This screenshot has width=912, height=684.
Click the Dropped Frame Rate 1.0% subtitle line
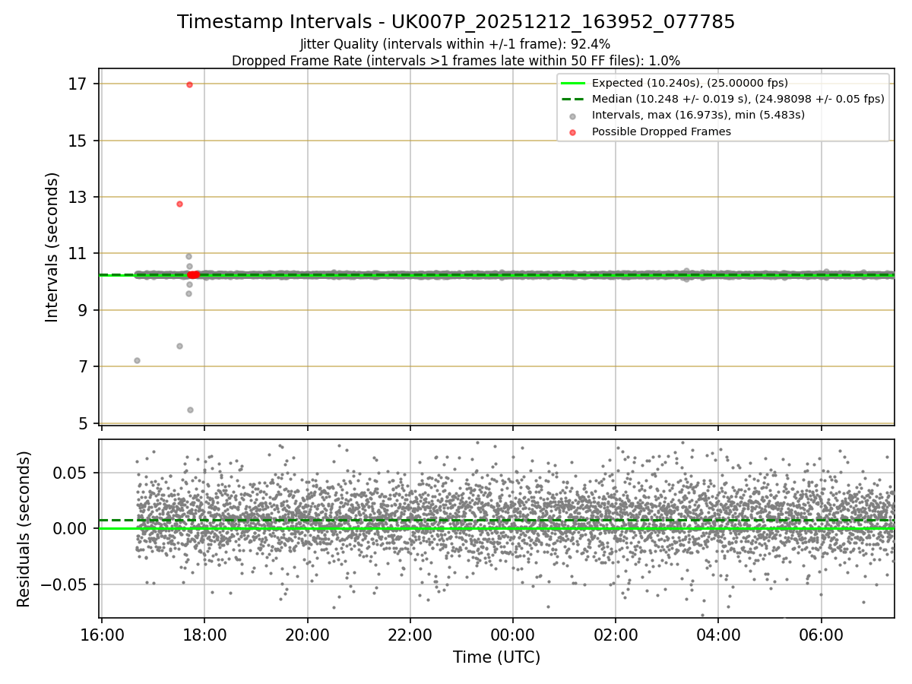(456, 61)
